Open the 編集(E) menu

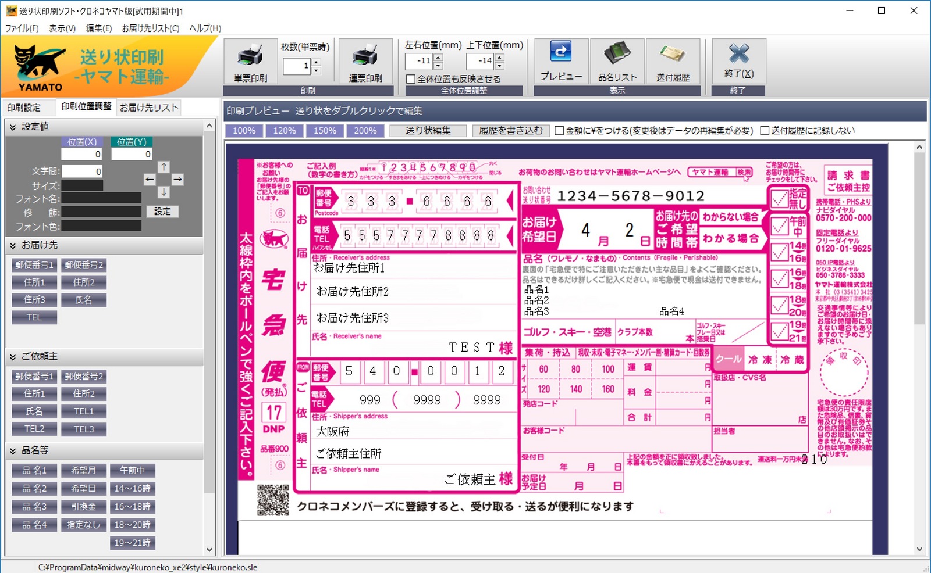point(98,28)
